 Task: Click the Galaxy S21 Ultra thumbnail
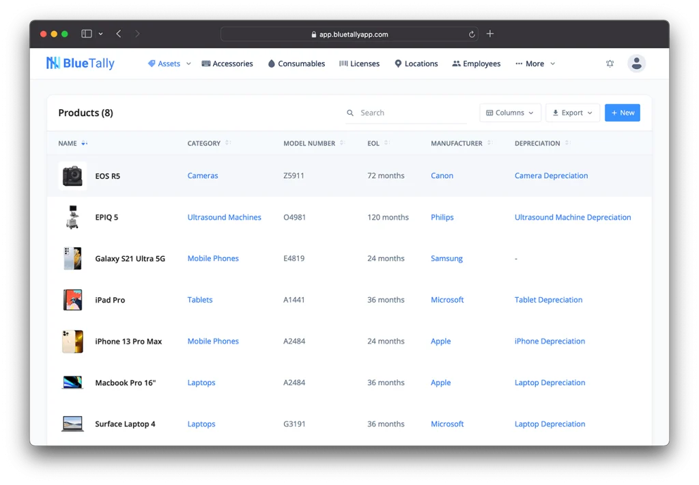coord(72,258)
